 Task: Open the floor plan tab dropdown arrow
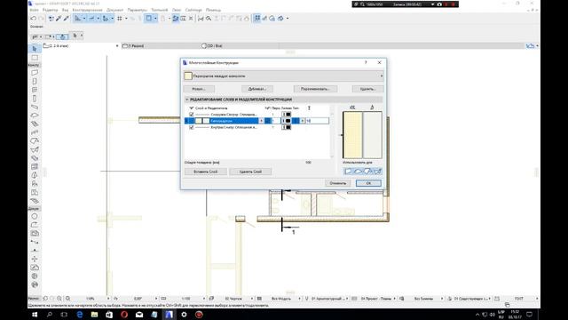tap(117, 46)
